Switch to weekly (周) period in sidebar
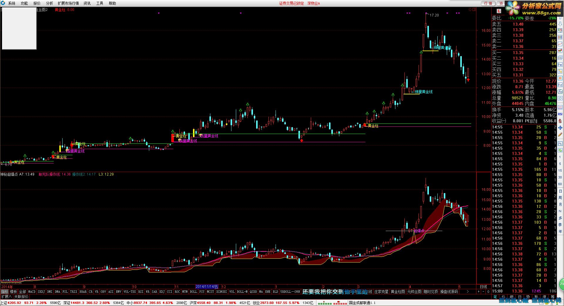 point(560,198)
